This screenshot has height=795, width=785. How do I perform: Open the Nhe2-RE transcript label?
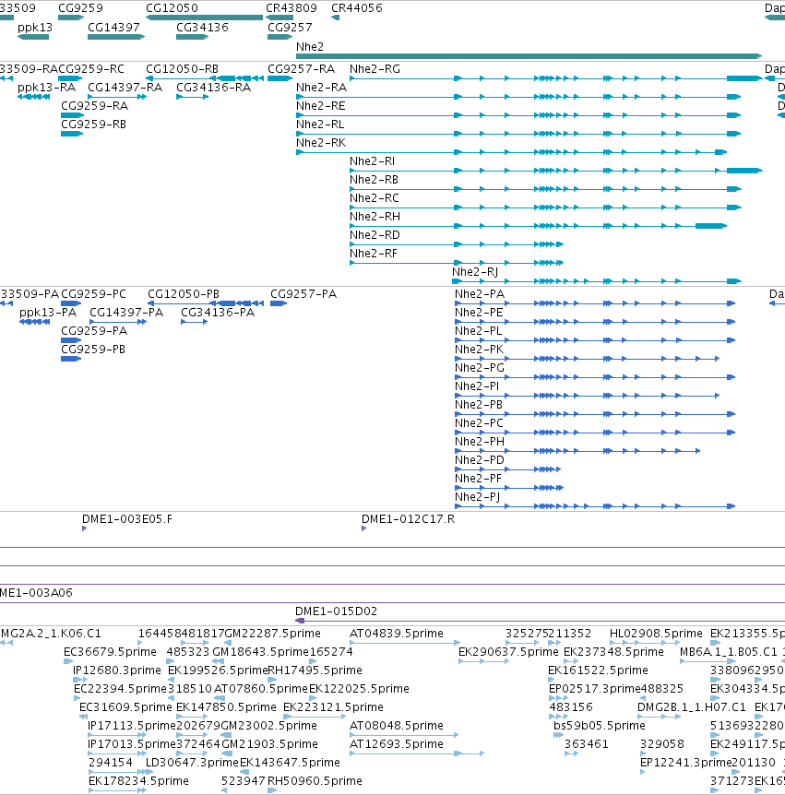(320, 106)
